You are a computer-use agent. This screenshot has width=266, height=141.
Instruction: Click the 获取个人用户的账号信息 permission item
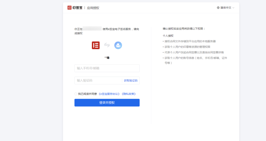tap(196, 58)
